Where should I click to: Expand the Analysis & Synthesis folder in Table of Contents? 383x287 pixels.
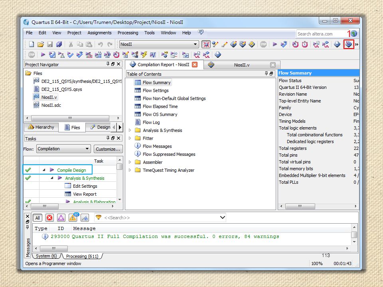click(130, 130)
